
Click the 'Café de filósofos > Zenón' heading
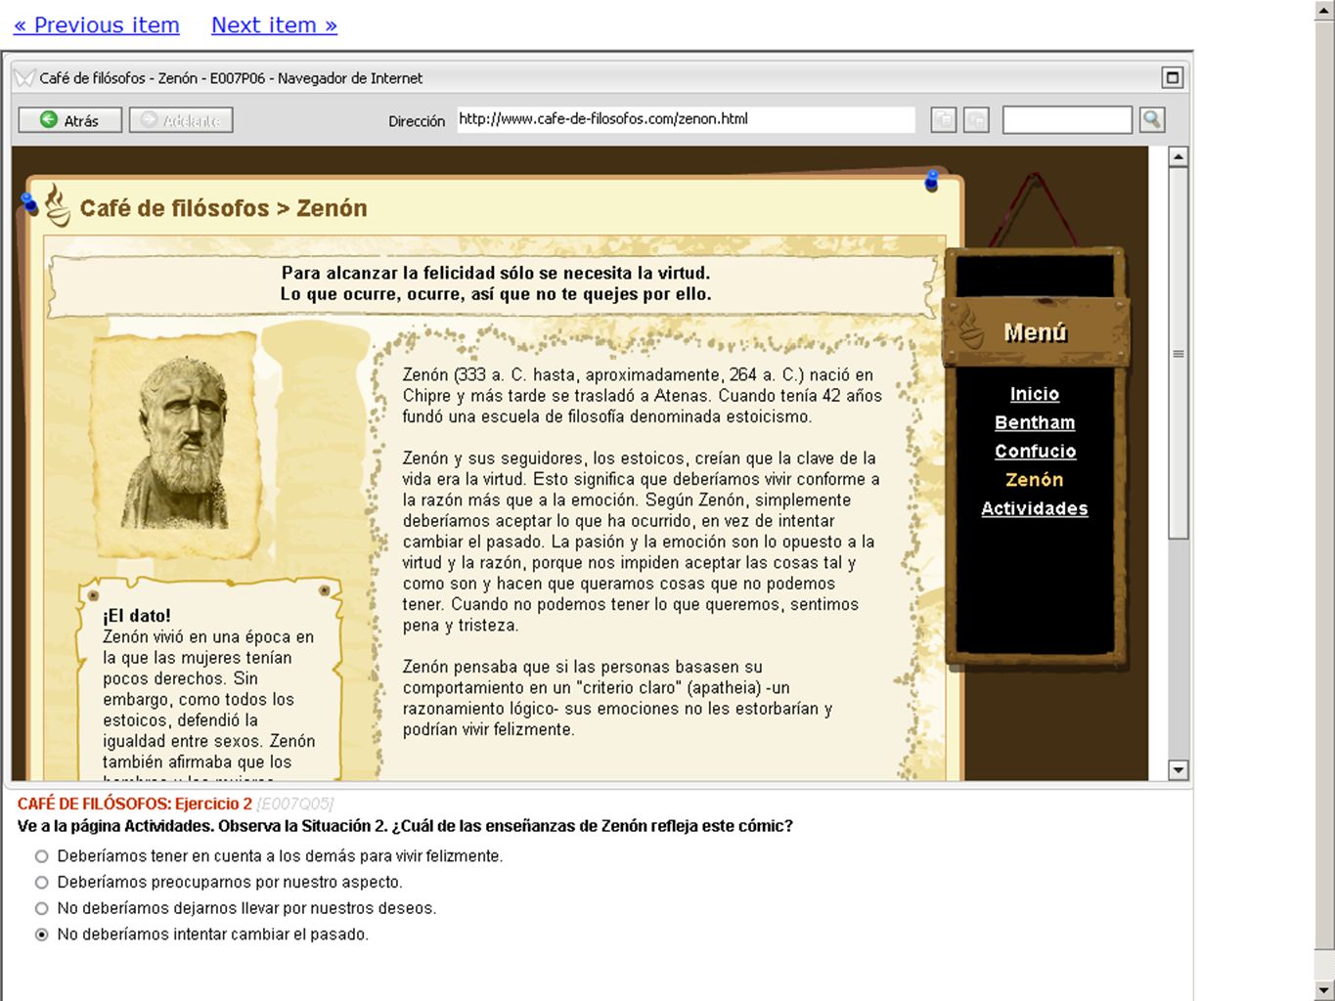(x=224, y=208)
